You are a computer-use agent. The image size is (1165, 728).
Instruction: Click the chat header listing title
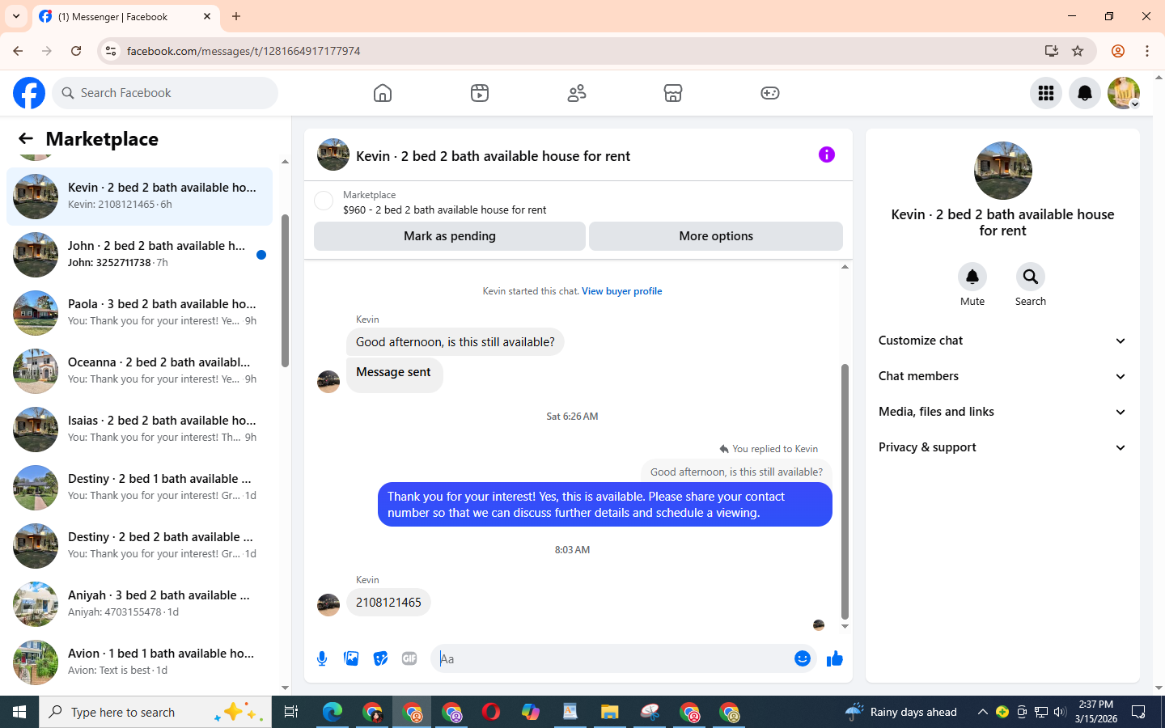pyautogui.click(x=493, y=156)
